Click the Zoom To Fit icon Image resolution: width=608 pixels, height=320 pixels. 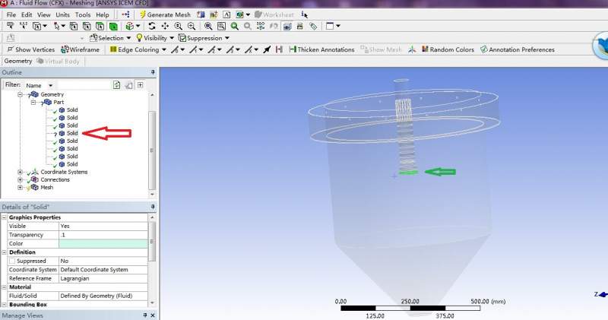[208, 26]
